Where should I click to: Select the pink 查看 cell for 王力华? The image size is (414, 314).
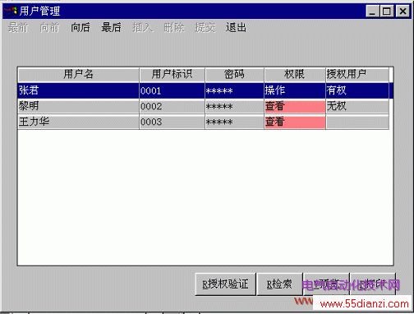pyautogui.click(x=295, y=122)
